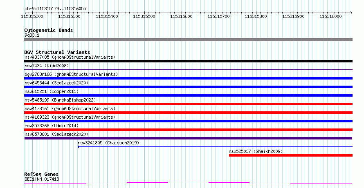
Task: Click the 115315200 ruler tick label
Action: [32, 16]
